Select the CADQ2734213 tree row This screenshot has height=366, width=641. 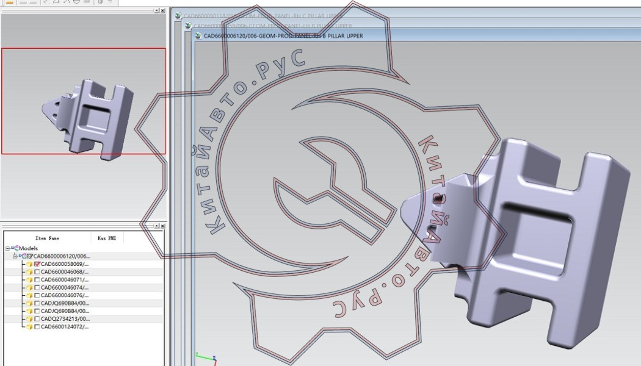click(65, 319)
